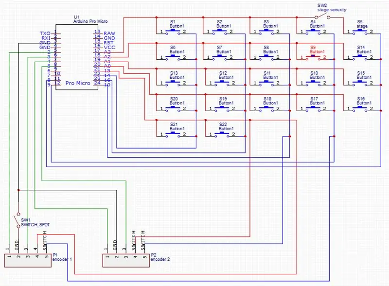Click the A3 pin label
The width and height of the screenshot is (389, 286).
[x=107, y=52]
